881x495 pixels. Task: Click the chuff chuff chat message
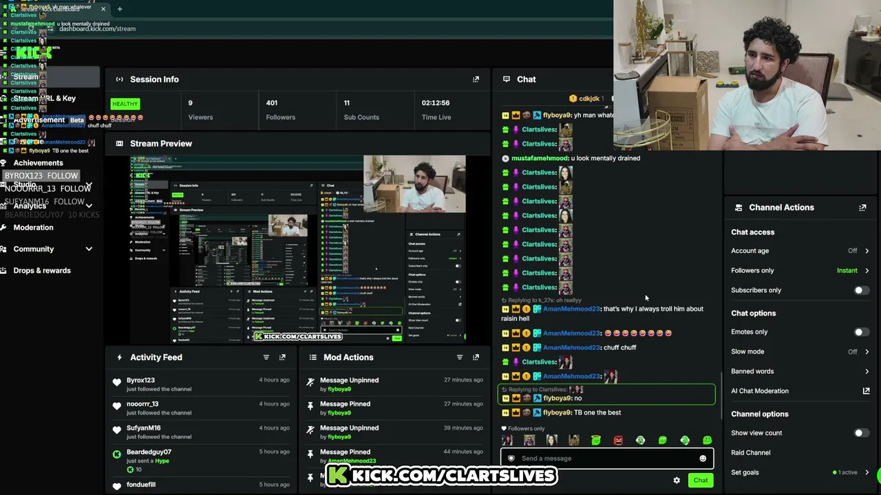(619, 348)
